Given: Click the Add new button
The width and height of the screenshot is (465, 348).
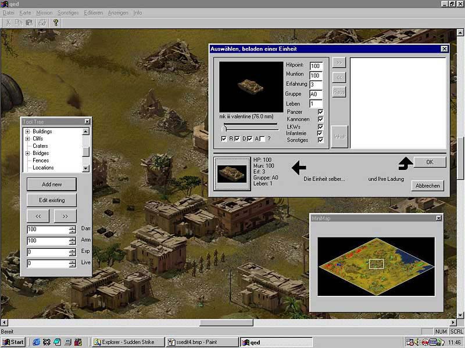Looking at the screenshot, I should pyautogui.click(x=52, y=184).
